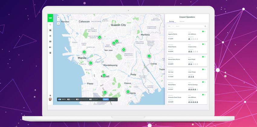Click the Caloocan label on the map

(84, 21)
